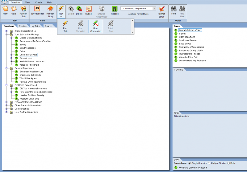Select Styling in the Rows list
The image size is (247, 172).
pos(182,34)
